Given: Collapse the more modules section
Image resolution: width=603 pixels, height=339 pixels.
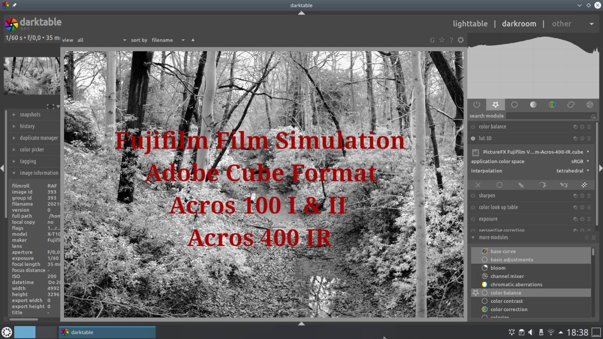Looking at the screenshot, I should pos(473,237).
